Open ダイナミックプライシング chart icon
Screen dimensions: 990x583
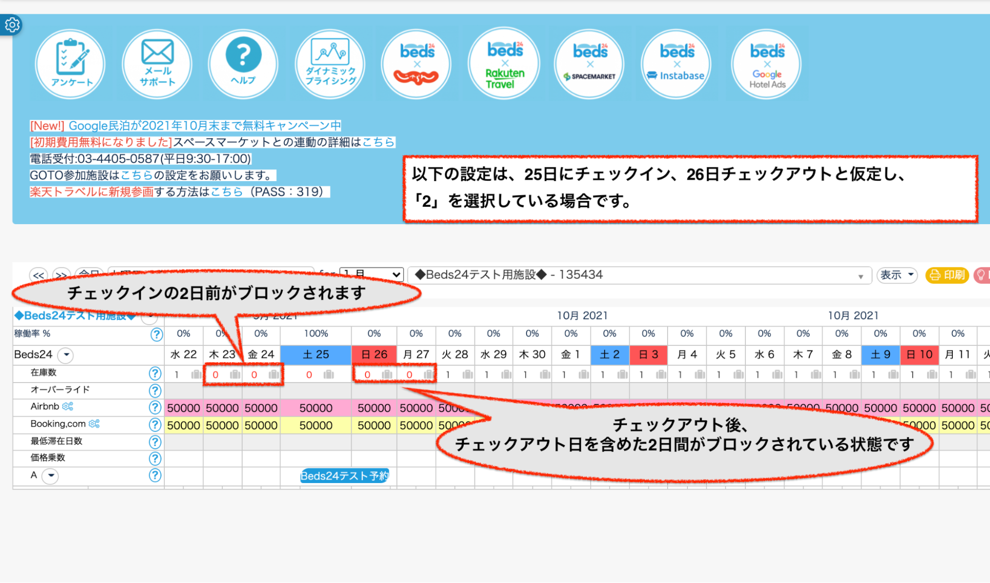click(x=330, y=64)
